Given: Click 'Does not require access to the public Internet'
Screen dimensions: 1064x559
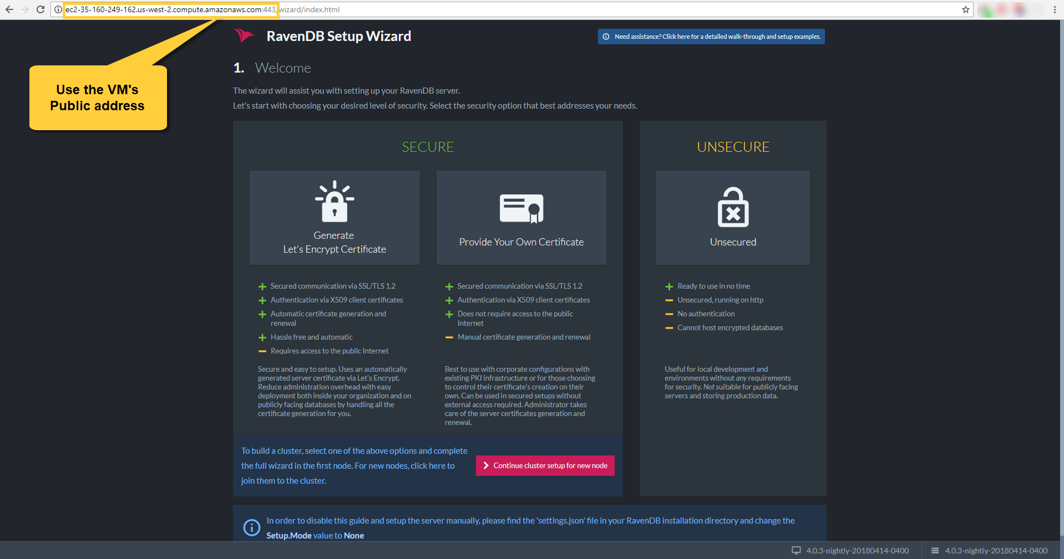Looking at the screenshot, I should coord(515,318).
